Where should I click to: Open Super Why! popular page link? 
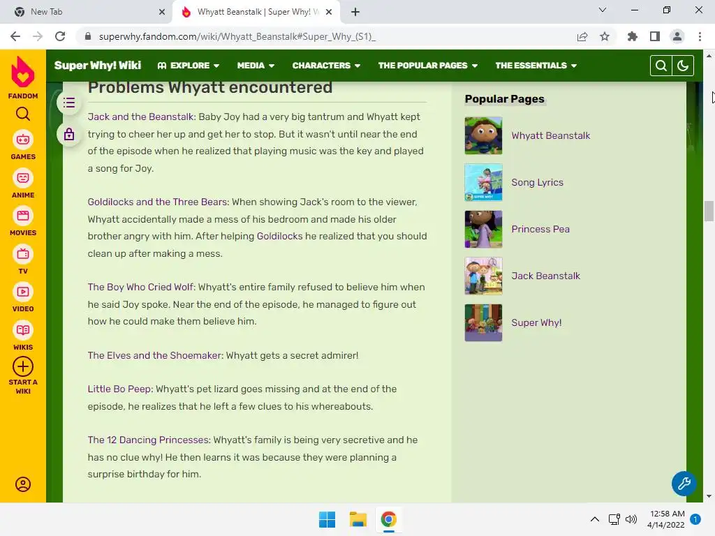(x=536, y=322)
